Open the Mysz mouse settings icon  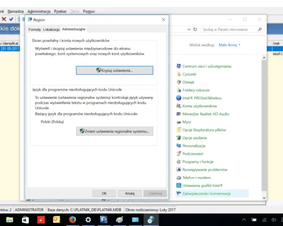tap(178, 122)
